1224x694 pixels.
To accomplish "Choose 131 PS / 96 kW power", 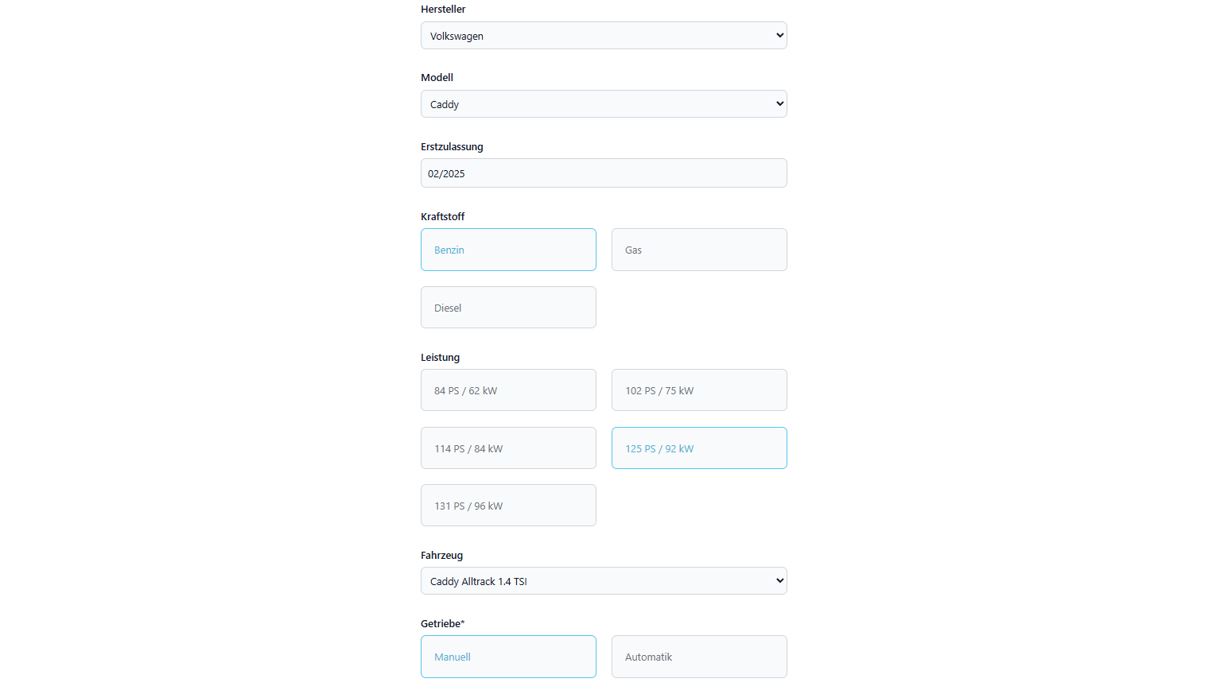I will click(x=508, y=506).
